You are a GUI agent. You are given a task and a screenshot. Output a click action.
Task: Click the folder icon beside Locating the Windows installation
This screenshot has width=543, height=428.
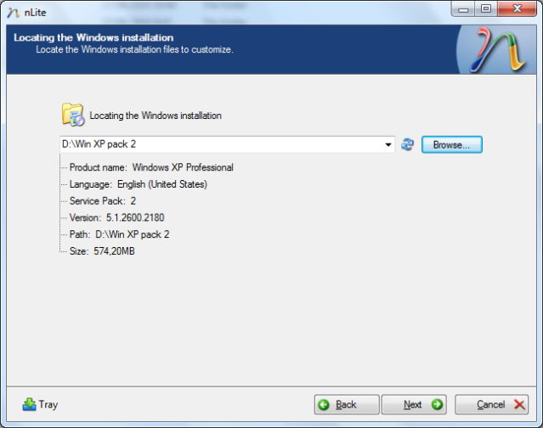(x=73, y=114)
